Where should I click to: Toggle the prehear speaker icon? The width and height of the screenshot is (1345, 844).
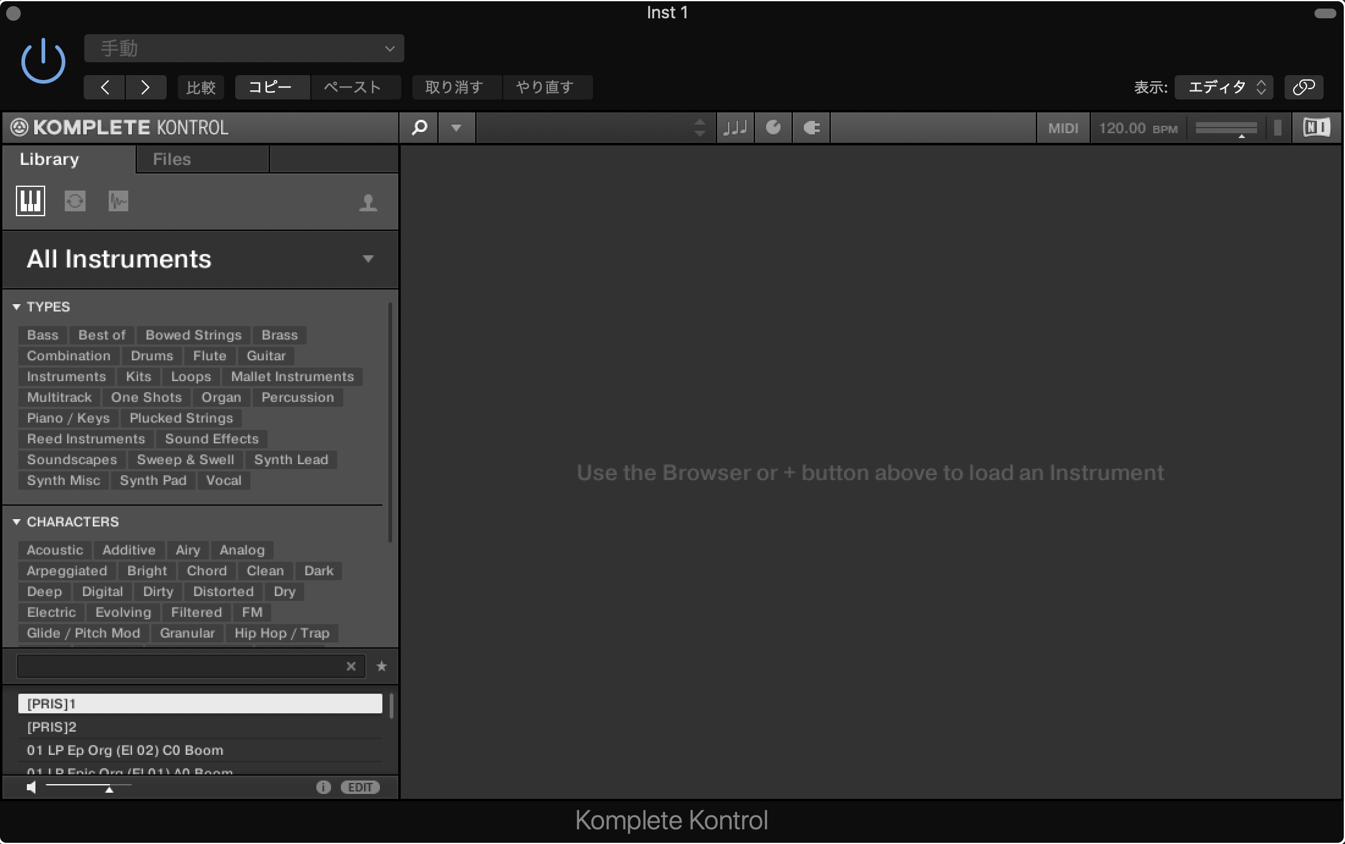click(x=31, y=787)
